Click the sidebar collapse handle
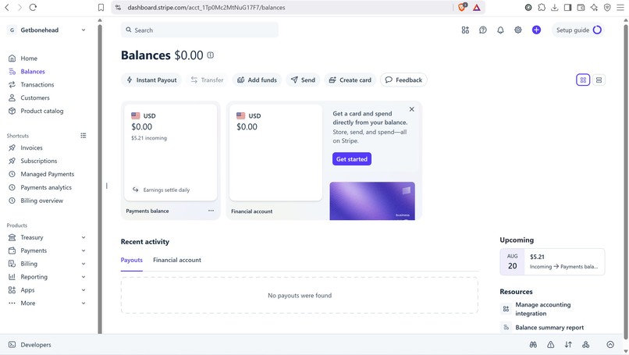 point(107,186)
